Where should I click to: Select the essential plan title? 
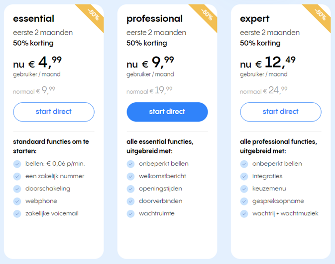33,18
